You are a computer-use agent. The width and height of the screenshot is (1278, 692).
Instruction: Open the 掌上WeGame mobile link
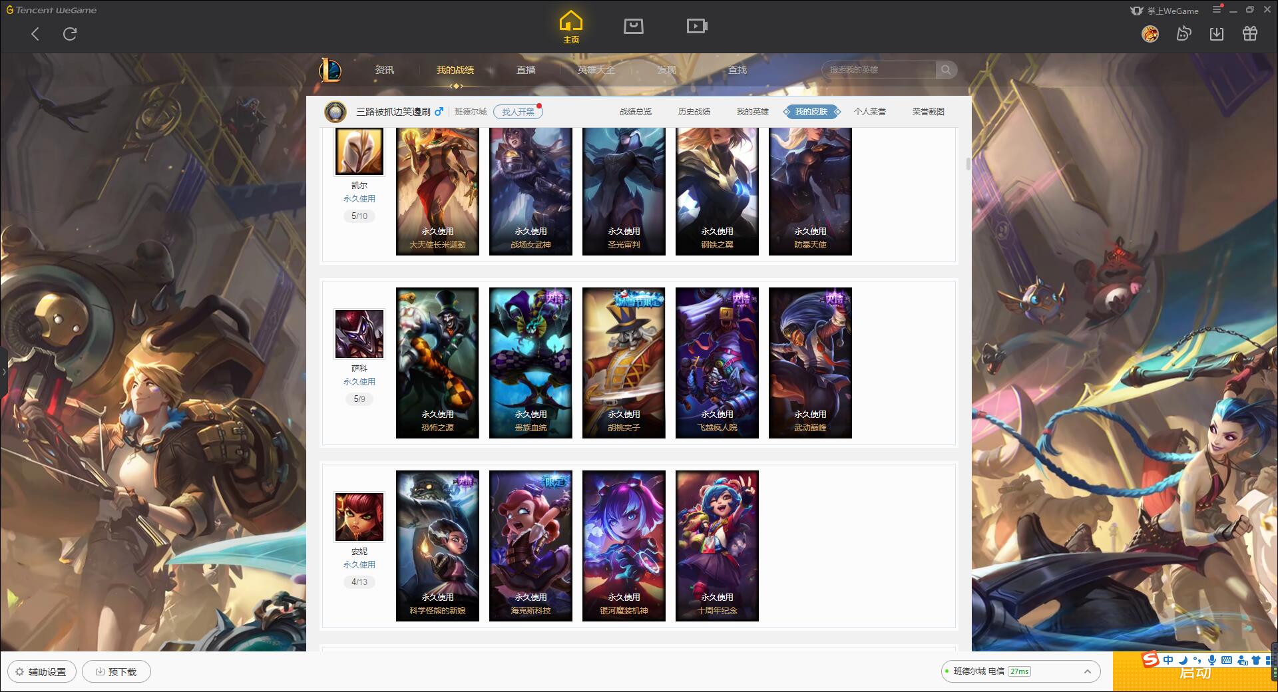[1165, 11]
